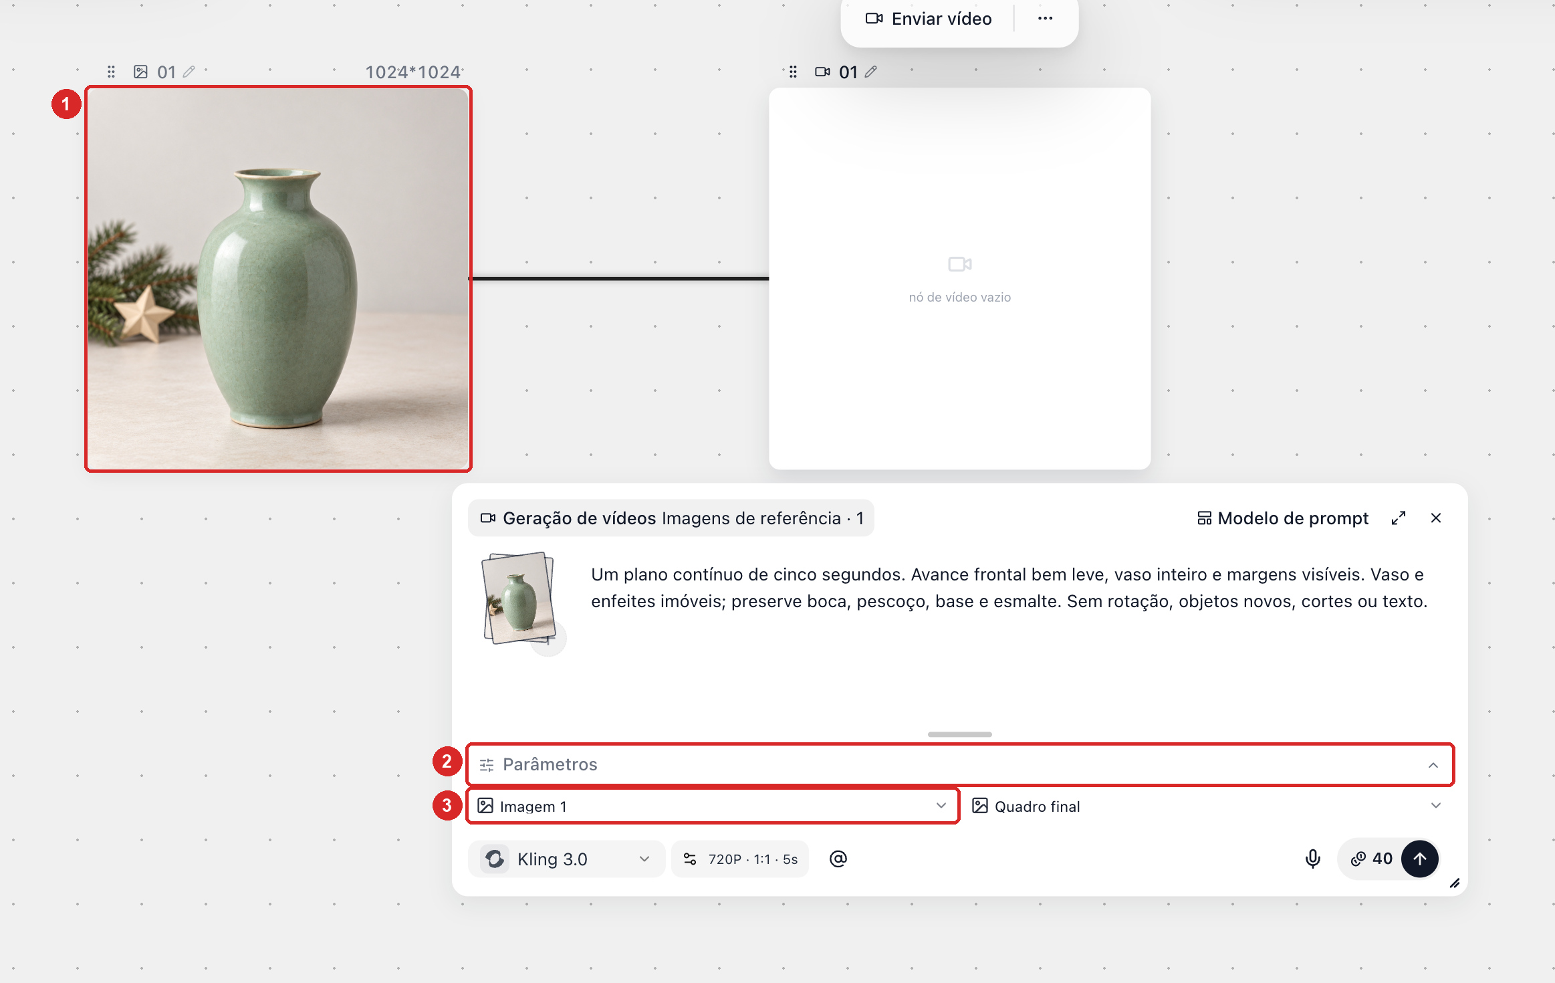Image resolution: width=1555 pixels, height=983 pixels.
Task: Submit generation with the arrow button
Action: (x=1419, y=859)
